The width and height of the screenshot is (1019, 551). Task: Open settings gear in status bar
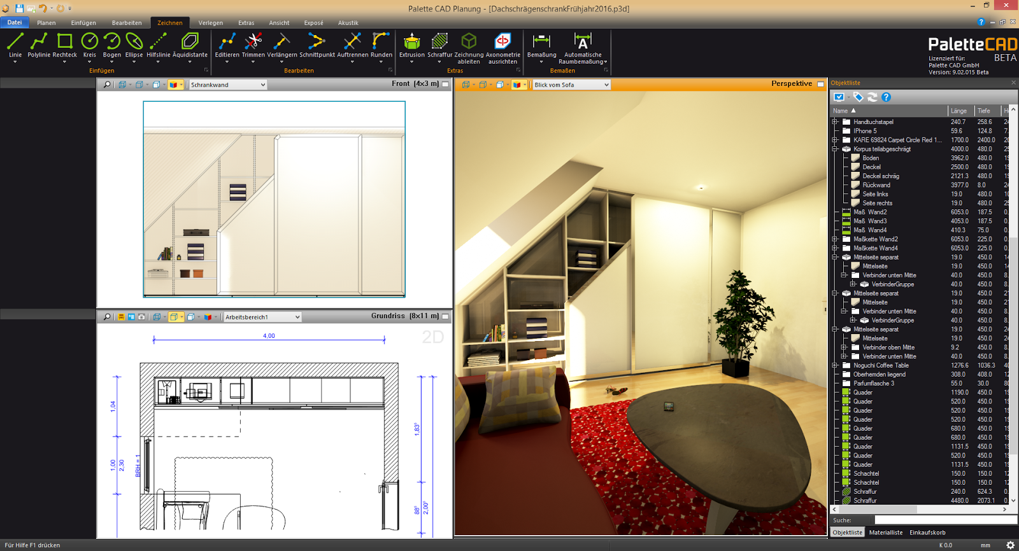coord(1010,545)
